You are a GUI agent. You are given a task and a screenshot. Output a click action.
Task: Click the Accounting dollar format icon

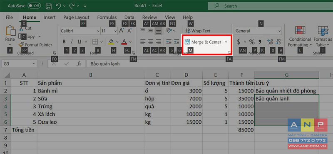(239, 42)
